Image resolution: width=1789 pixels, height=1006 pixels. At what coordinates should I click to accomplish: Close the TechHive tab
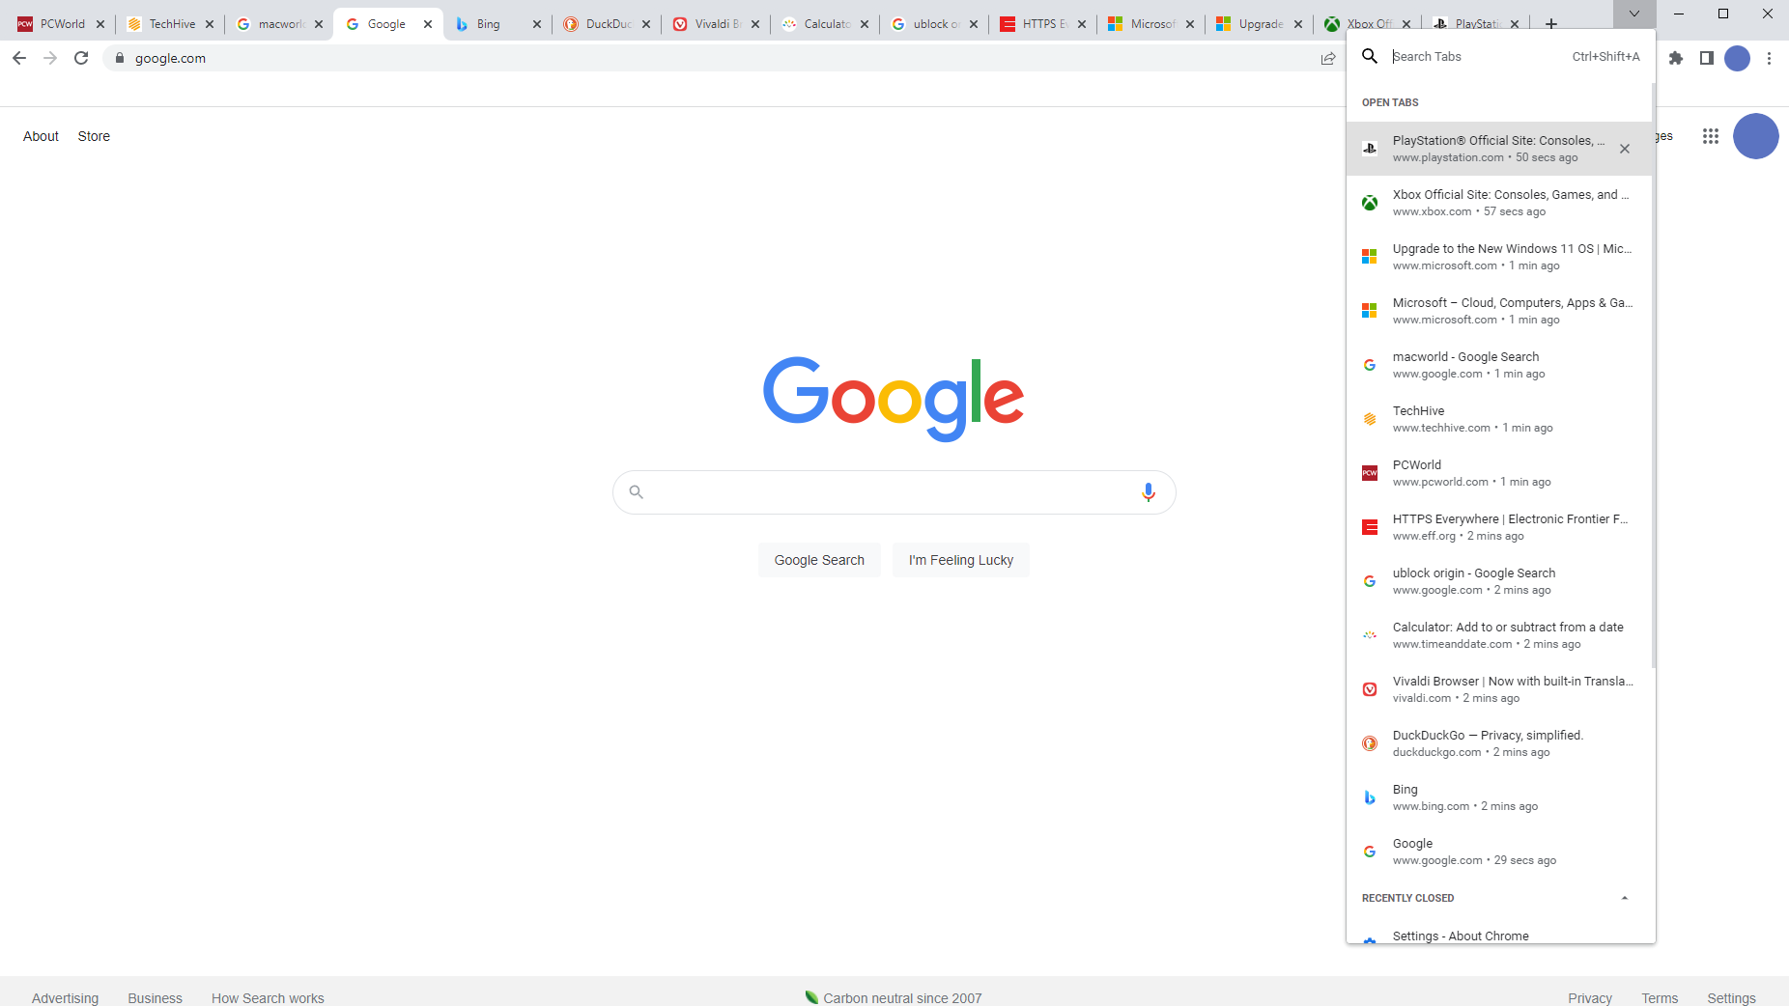[x=210, y=24]
